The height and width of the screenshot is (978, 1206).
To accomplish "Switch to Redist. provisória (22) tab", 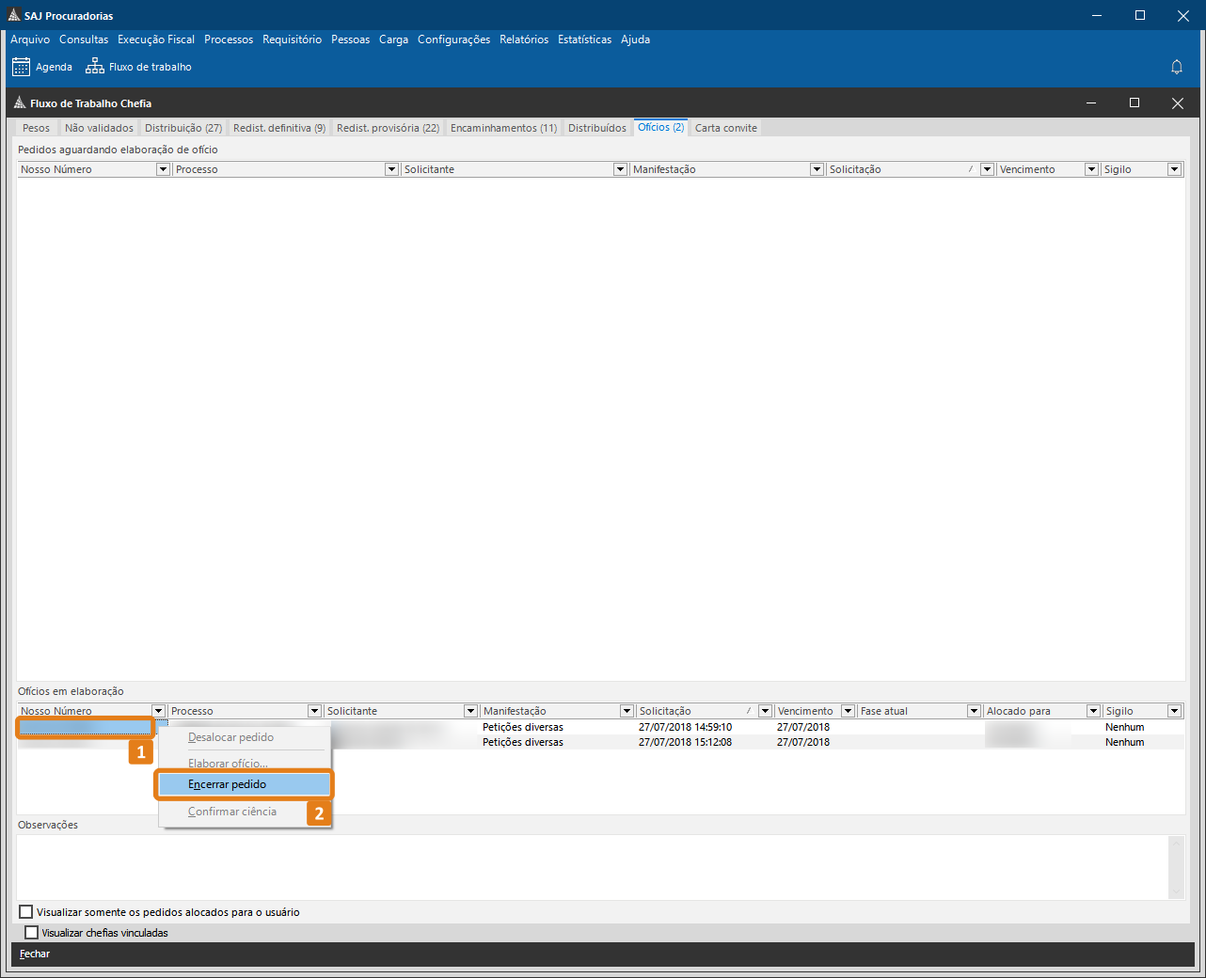I will pyautogui.click(x=388, y=128).
